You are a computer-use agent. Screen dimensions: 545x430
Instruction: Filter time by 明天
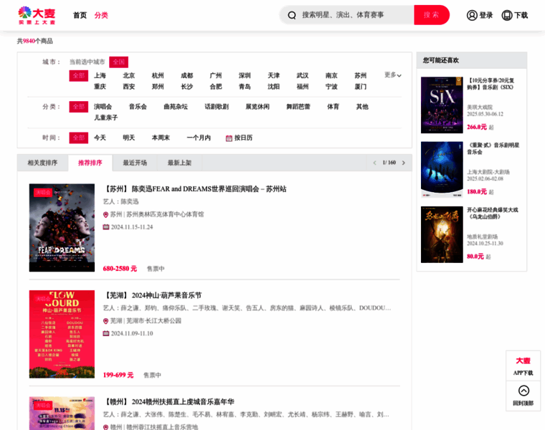[x=128, y=138]
